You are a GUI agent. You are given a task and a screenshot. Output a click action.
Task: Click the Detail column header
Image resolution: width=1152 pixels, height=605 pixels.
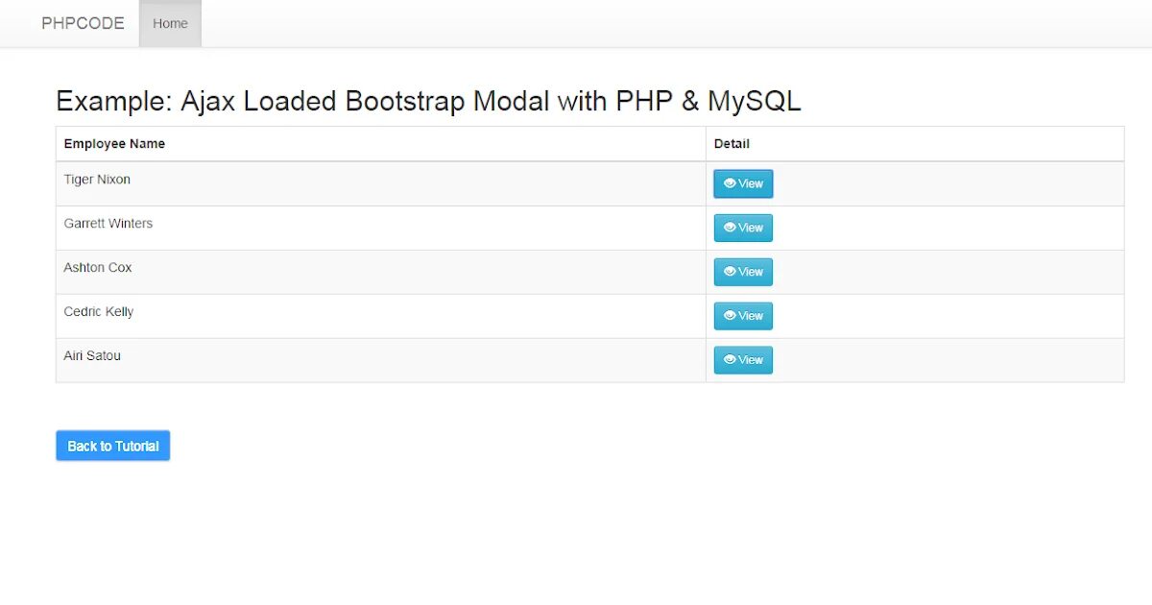pyautogui.click(x=732, y=144)
